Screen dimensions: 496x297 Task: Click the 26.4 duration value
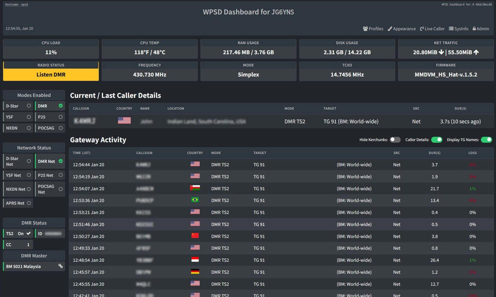click(435, 260)
